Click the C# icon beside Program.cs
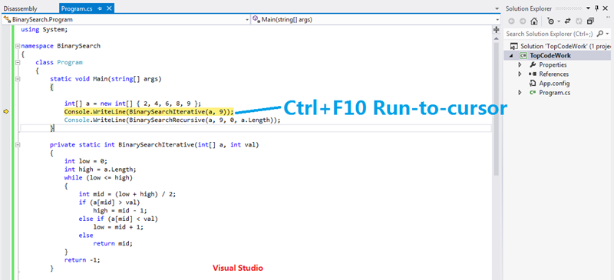 click(533, 93)
